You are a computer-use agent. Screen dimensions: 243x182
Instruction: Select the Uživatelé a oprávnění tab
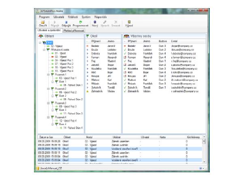49,30
